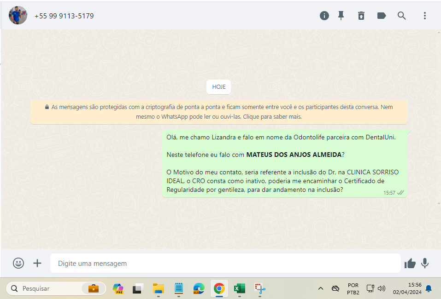Open Excel from the taskbar

click(x=239, y=288)
